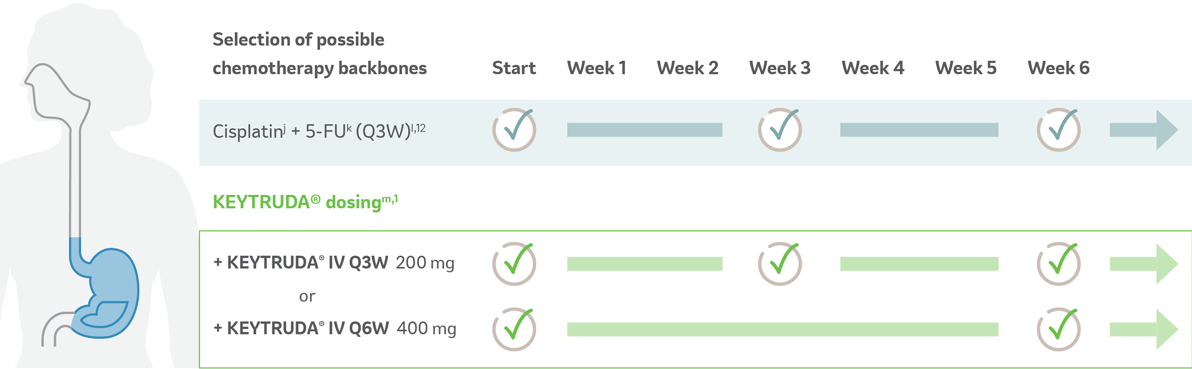Click the Cisplatin + 5-FU (Q3W) label
The image size is (1192, 369).
pyautogui.click(x=319, y=131)
